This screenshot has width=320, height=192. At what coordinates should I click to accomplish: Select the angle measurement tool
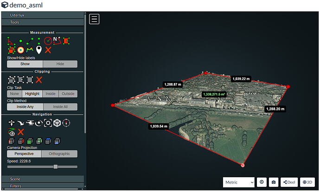(x=11, y=41)
